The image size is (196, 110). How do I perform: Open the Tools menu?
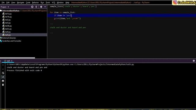48,2
